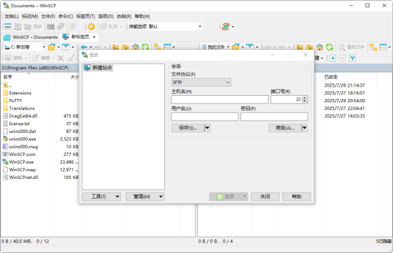Refresh the right panel with green arrows
Screen dimensions: 393x253
point(329,47)
